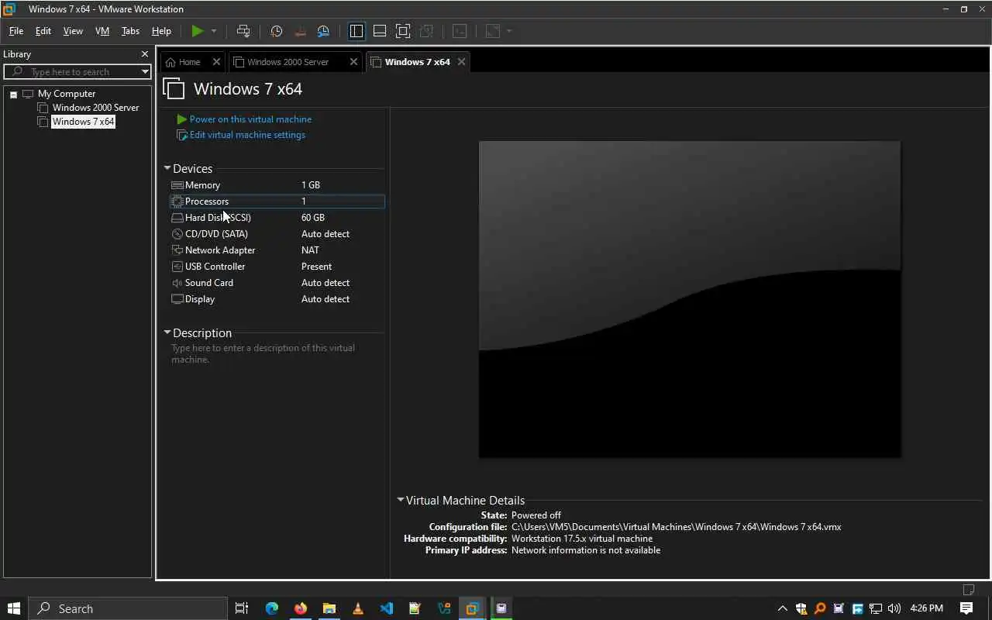Click the Revert to snapshot toolbar icon

point(300,31)
